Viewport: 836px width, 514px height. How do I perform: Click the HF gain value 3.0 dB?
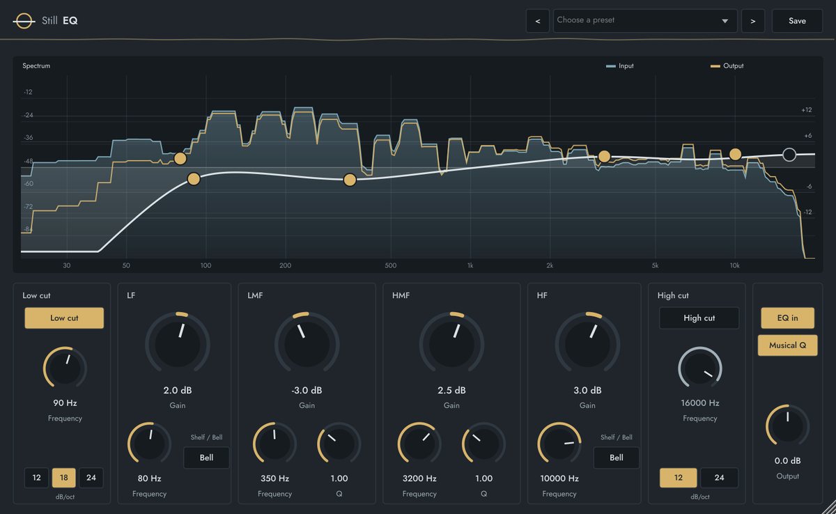click(x=587, y=391)
